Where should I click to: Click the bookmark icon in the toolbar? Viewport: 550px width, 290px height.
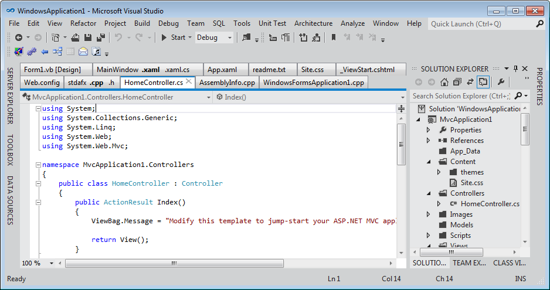point(334,37)
